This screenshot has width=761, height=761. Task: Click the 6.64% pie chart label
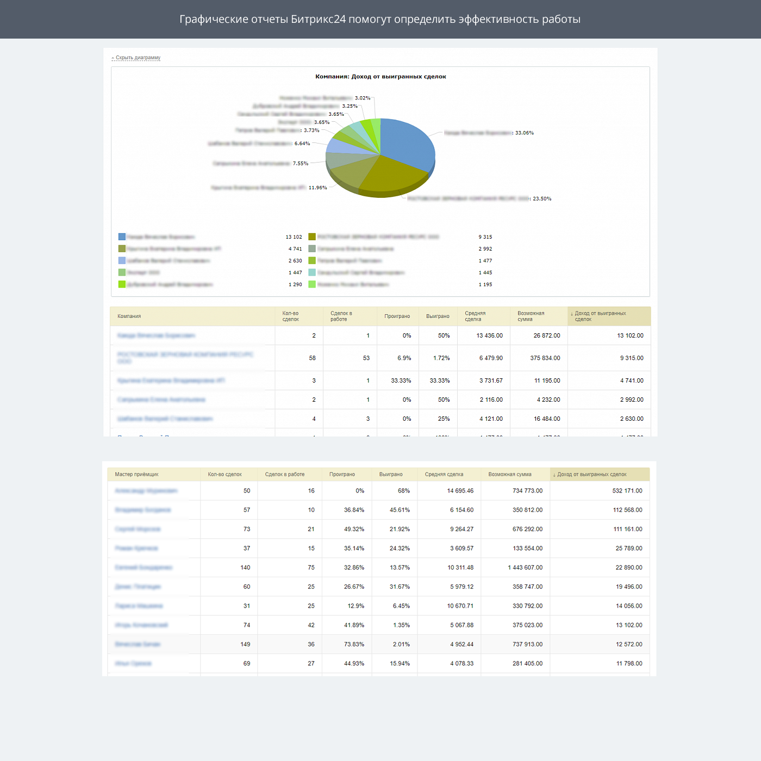click(x=302, y=144)
